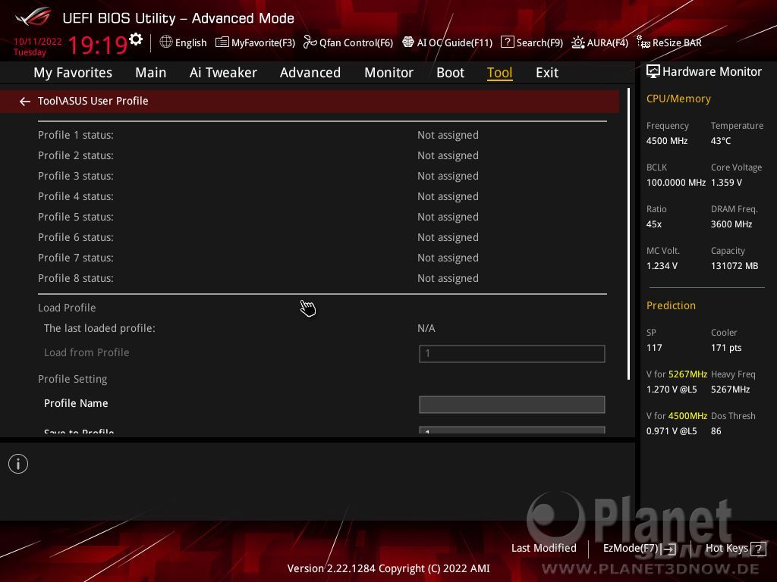Viewport: 777px width, 582px height.
Task: Click Profile 4 status row
Action: coord(322,196)
